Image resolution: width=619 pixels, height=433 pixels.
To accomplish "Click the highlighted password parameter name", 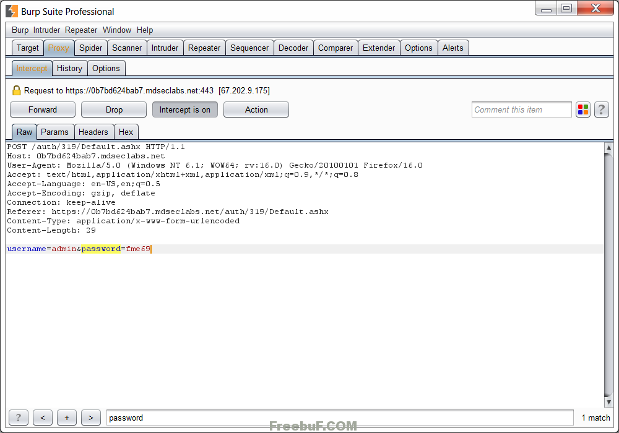I will pos(101,249).
